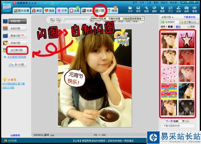
Task: Open the second link under 小技巧
Action: tap(8, 88)
